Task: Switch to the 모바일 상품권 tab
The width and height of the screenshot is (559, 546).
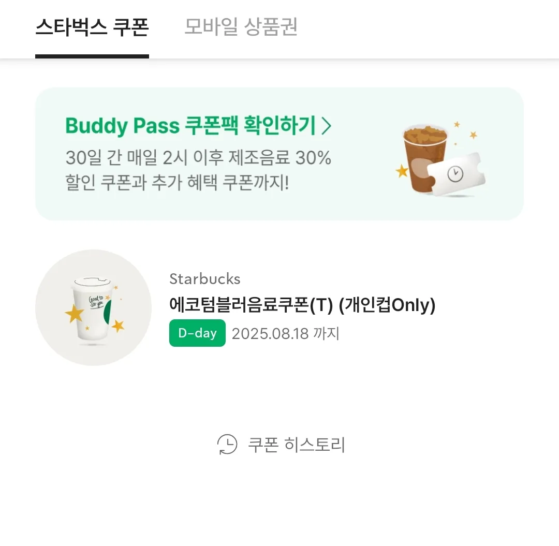Action: click(x=241, y=27)
